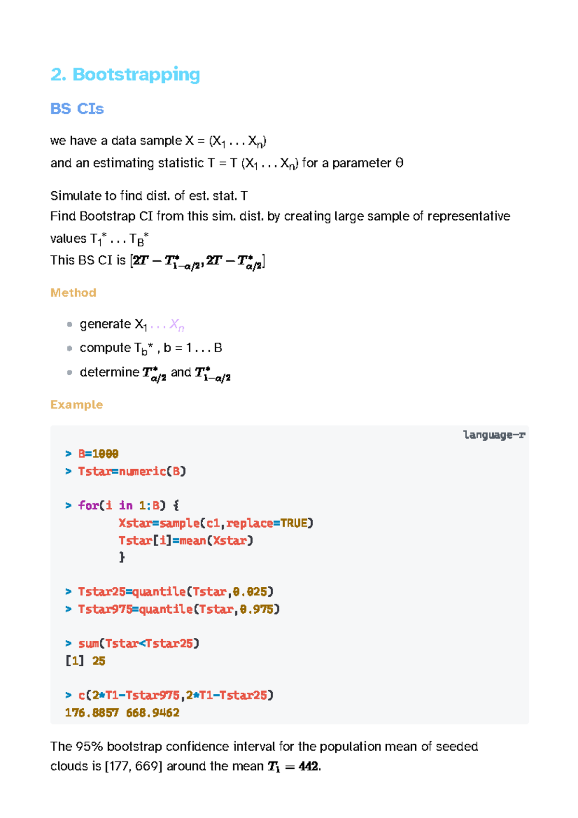
Task: Click the 'generate X1 ... Xn' bullet item
Action: coord(132,325)
